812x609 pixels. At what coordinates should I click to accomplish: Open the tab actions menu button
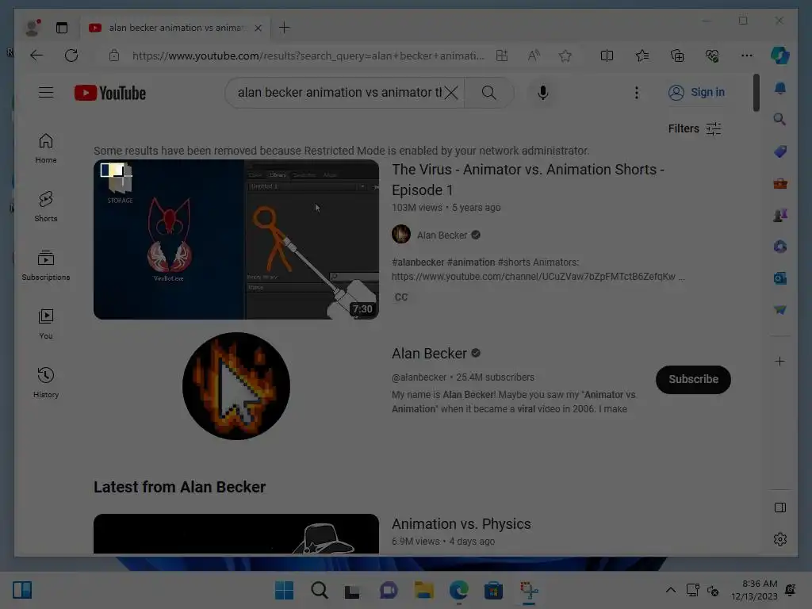coord(62,28)
